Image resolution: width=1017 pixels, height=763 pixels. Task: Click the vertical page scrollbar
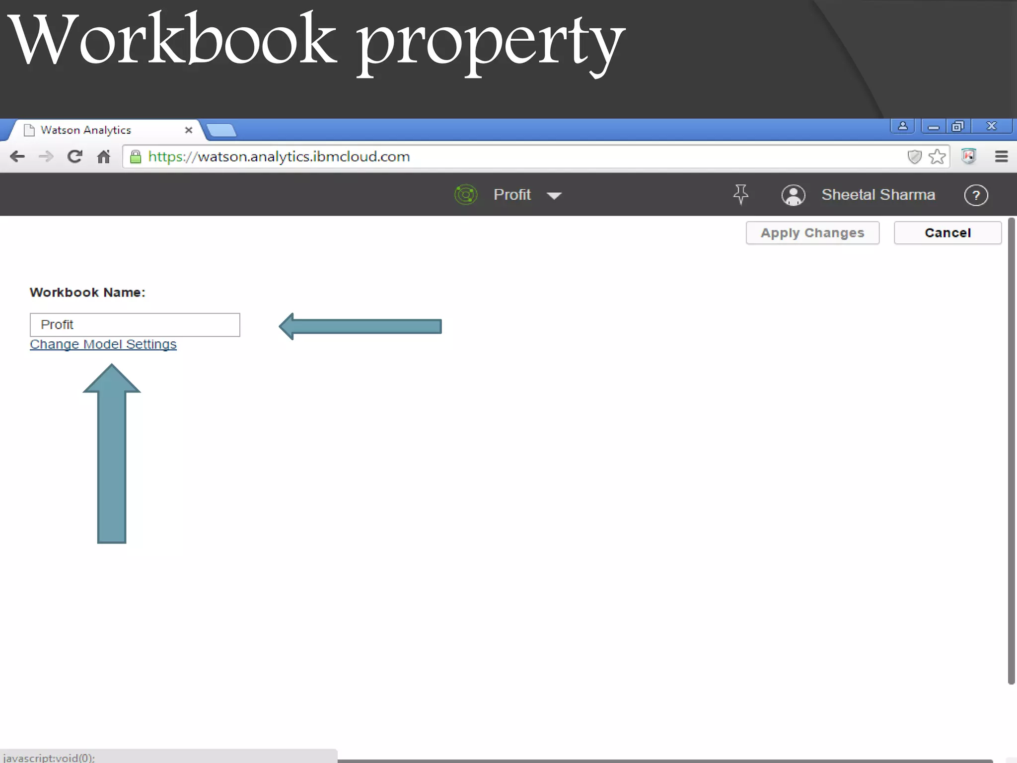pyautogui.click(x=1011, y=451)
